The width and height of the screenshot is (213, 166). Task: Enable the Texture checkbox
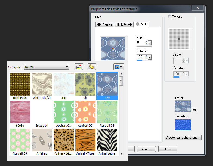point(170,17)
